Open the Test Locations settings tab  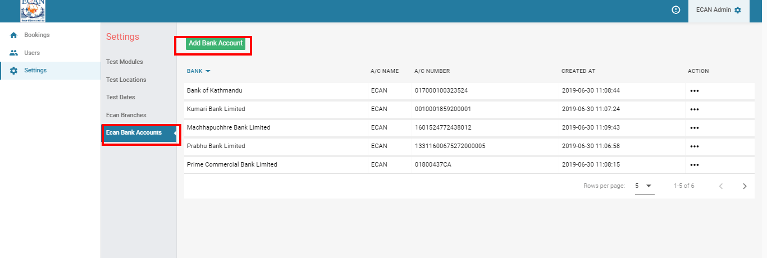coord(126,80)
